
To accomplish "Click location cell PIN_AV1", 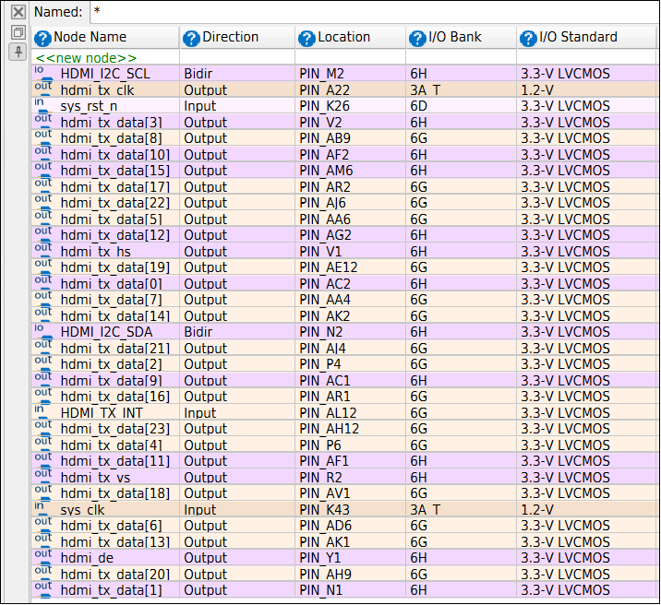I will pyautogui.click(x=350, y=493).
